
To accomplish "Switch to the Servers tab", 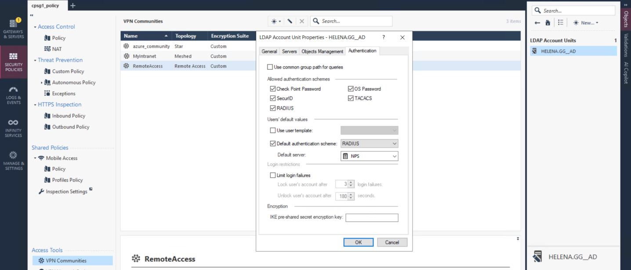I will point(289,51).
